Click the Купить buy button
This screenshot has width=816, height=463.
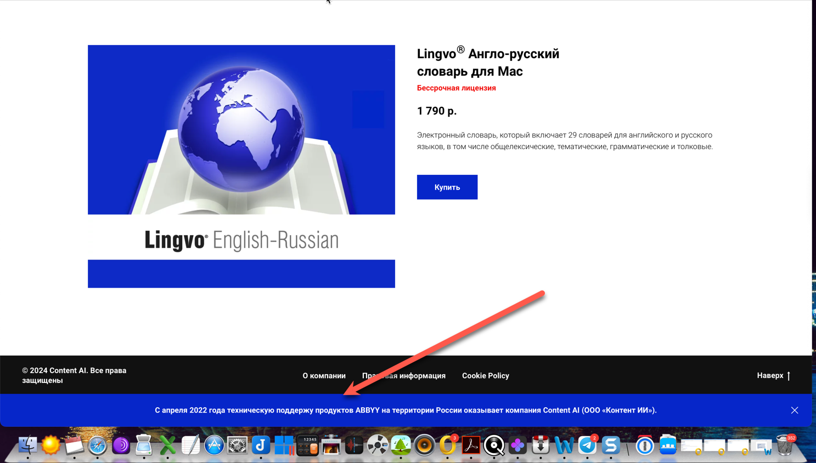(447, 187)
